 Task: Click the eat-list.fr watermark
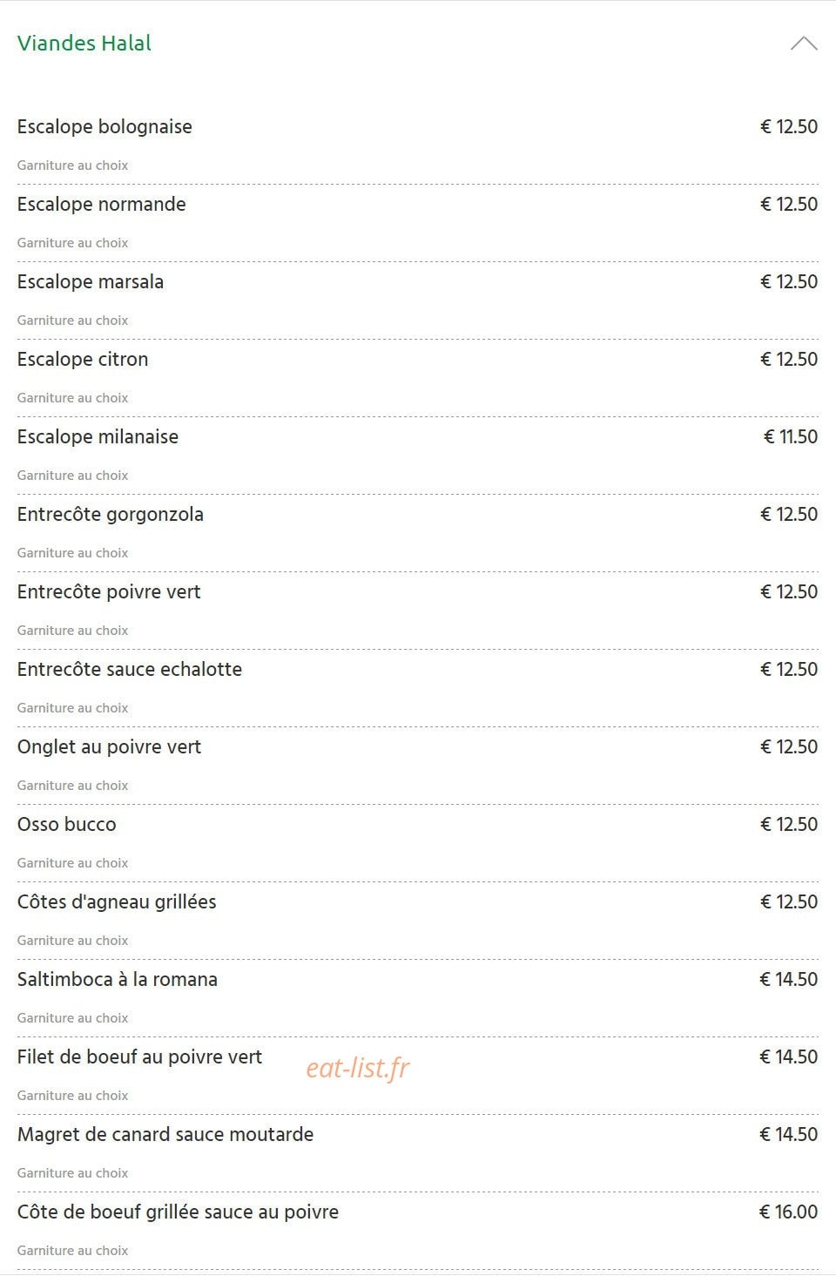(357, 1068)
